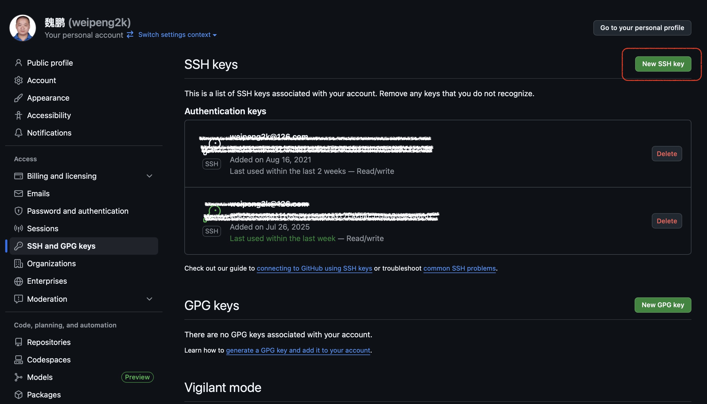This screenshot has width=707, height=404.
Task: Expand the Moderation chevron
Action: coord(149,299)
